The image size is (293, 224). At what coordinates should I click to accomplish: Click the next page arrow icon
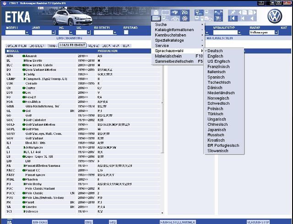(252, 12)
